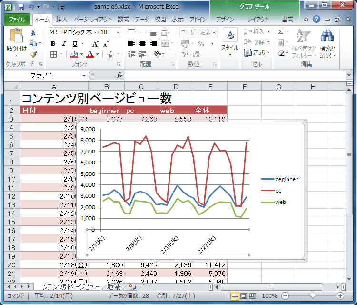
Task: Click the Wrap Text icon
Action: point(165,32)
